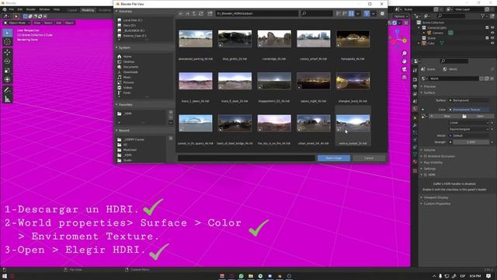The height and width of the screenshot is (280, 497).
Task: Expand the Volume panel in World properties
Action: pyautogui.click(x=429, y=150)
